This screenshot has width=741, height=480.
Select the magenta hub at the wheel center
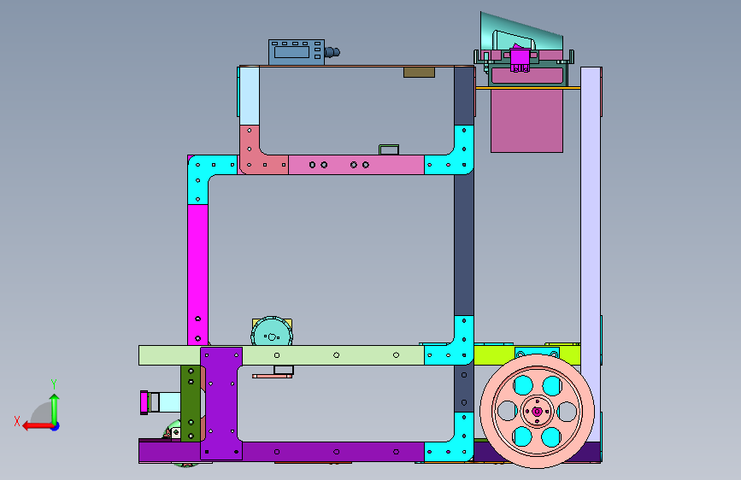pyautogui.click(x=537, y=412)
